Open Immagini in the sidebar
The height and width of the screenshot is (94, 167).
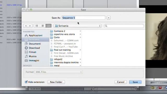tap(35, 60)
